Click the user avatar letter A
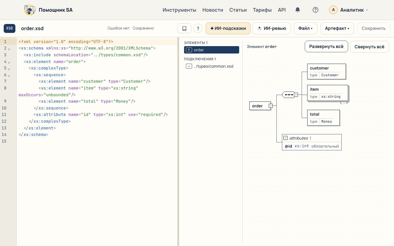Screen dimensions: 394x246 (x=333, y=10)
